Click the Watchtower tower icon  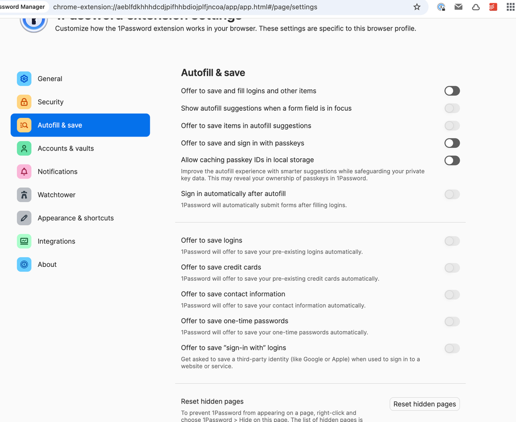24,195
